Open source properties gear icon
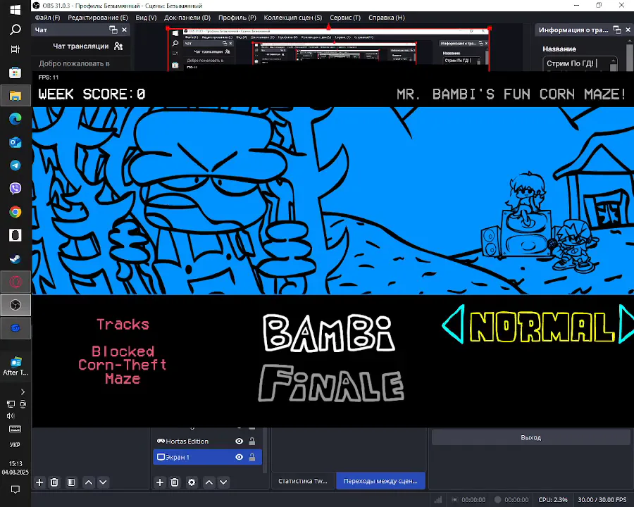The image size is (634, 507). point(192,482)
